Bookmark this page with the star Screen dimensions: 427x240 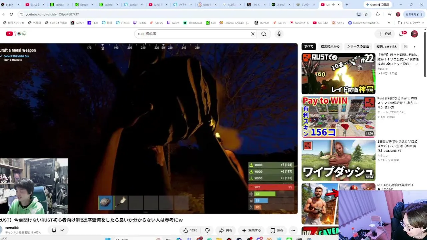coord(366,14)
